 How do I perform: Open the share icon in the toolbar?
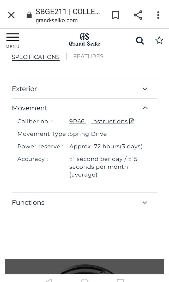(138, 15)
